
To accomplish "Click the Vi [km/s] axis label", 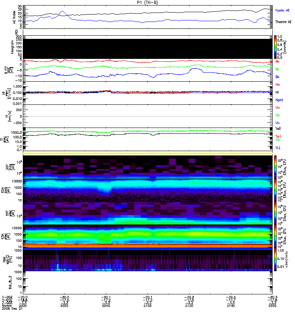I will pos(9,116).
